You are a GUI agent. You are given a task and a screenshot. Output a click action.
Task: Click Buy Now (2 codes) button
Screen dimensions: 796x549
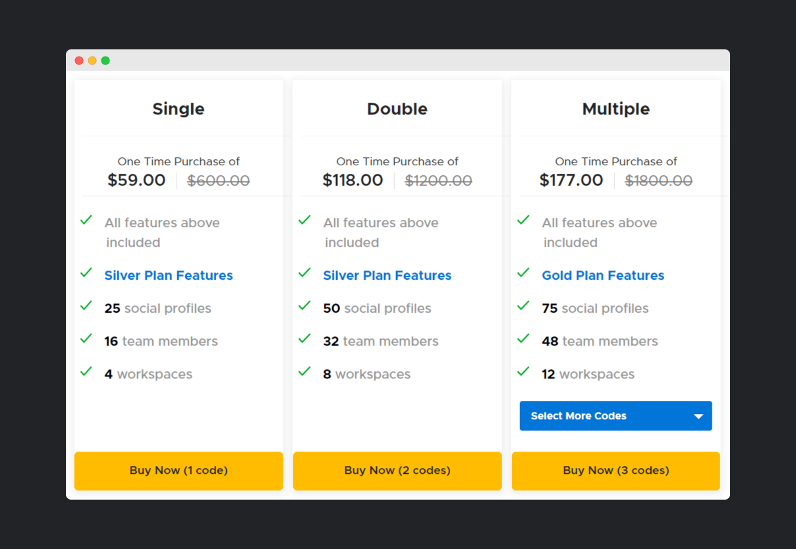point(397,471)
